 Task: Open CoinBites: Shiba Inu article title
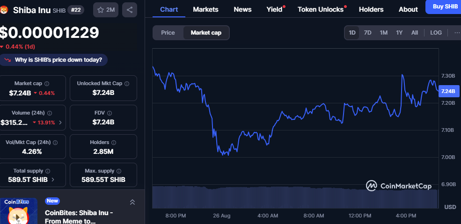(79, 217)
